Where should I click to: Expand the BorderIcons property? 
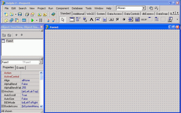click(x=3, y=106)
